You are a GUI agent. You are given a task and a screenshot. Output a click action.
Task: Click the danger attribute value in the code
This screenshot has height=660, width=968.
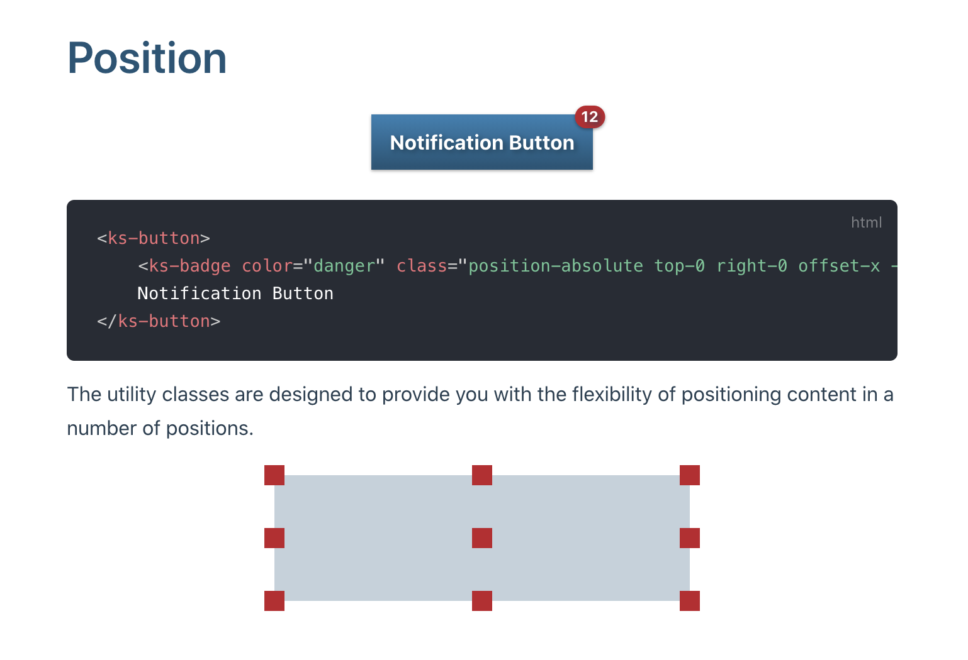342,265
